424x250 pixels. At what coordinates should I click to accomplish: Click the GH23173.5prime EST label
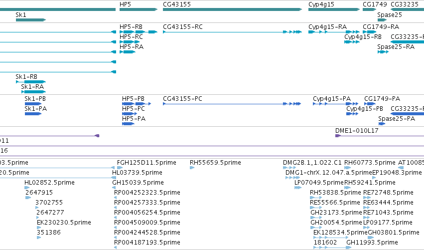tap(336, 213)
